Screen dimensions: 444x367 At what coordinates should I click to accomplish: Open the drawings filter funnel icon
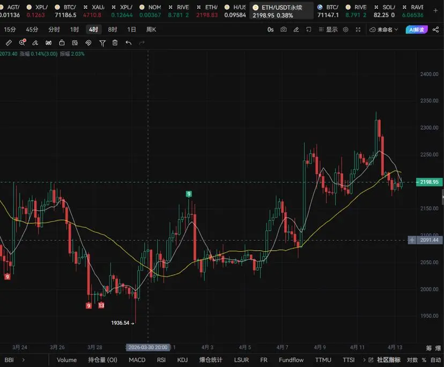point(102,43)
